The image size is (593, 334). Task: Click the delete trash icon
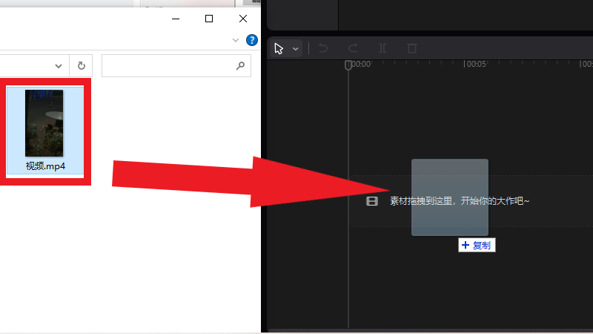coord(412,48)
